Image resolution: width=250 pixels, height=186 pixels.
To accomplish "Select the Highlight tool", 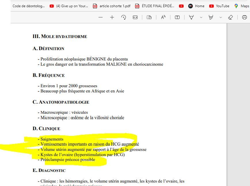I will pos(211,17).
